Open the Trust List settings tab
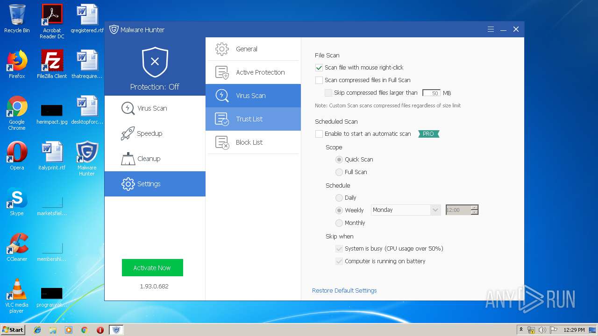 tap(253, 119)
